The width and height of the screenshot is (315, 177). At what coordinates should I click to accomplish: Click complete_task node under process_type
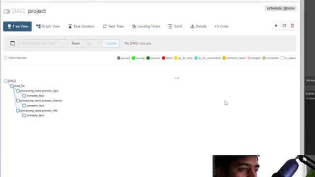pyautogui.click(x=24, y=96)
